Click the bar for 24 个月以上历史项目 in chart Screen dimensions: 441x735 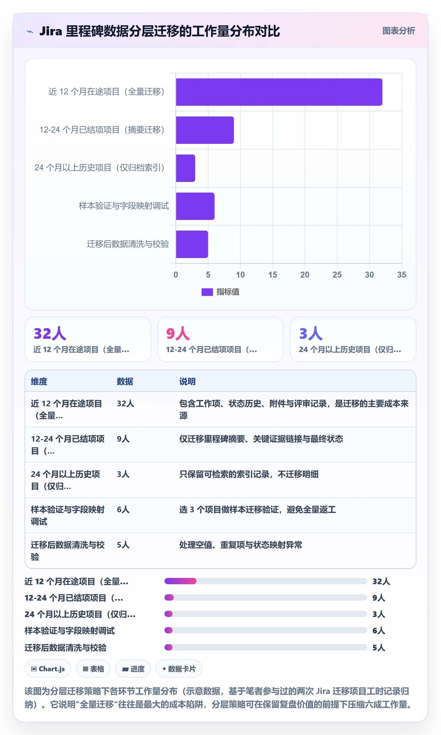(186, 168)
